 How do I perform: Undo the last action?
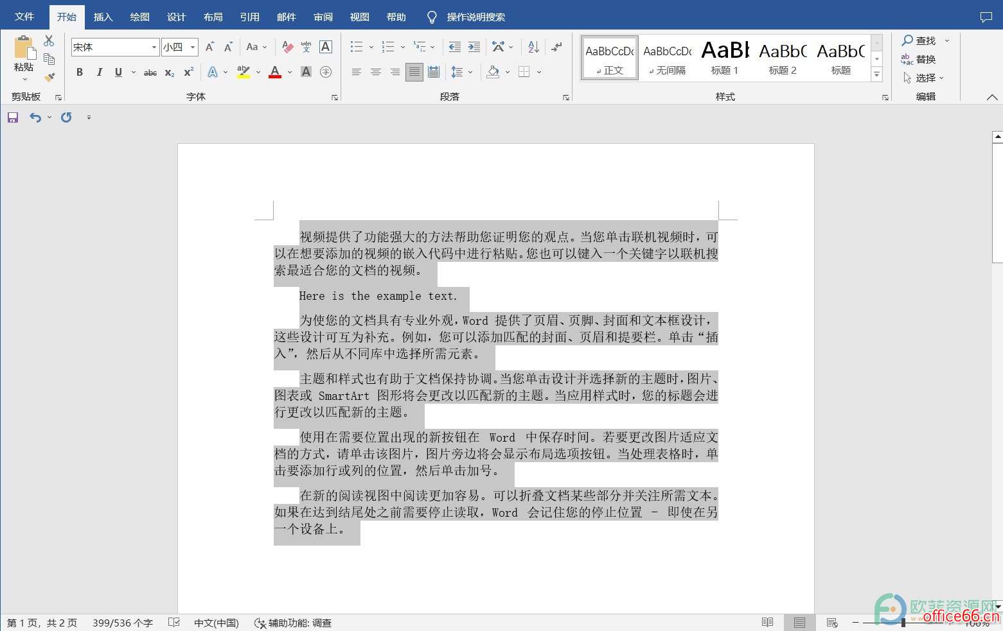35,117
